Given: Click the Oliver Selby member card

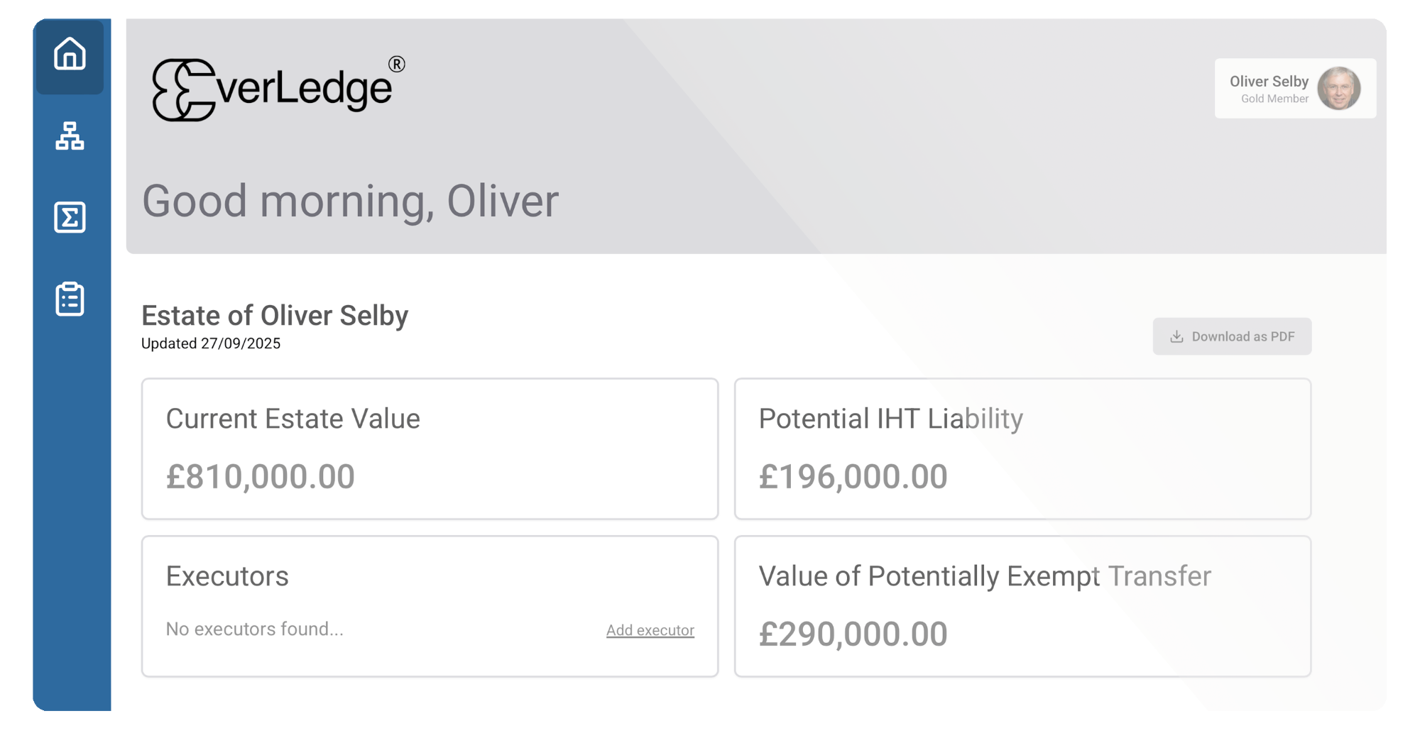Looking at the screenshot, I should coord(1295,88).
